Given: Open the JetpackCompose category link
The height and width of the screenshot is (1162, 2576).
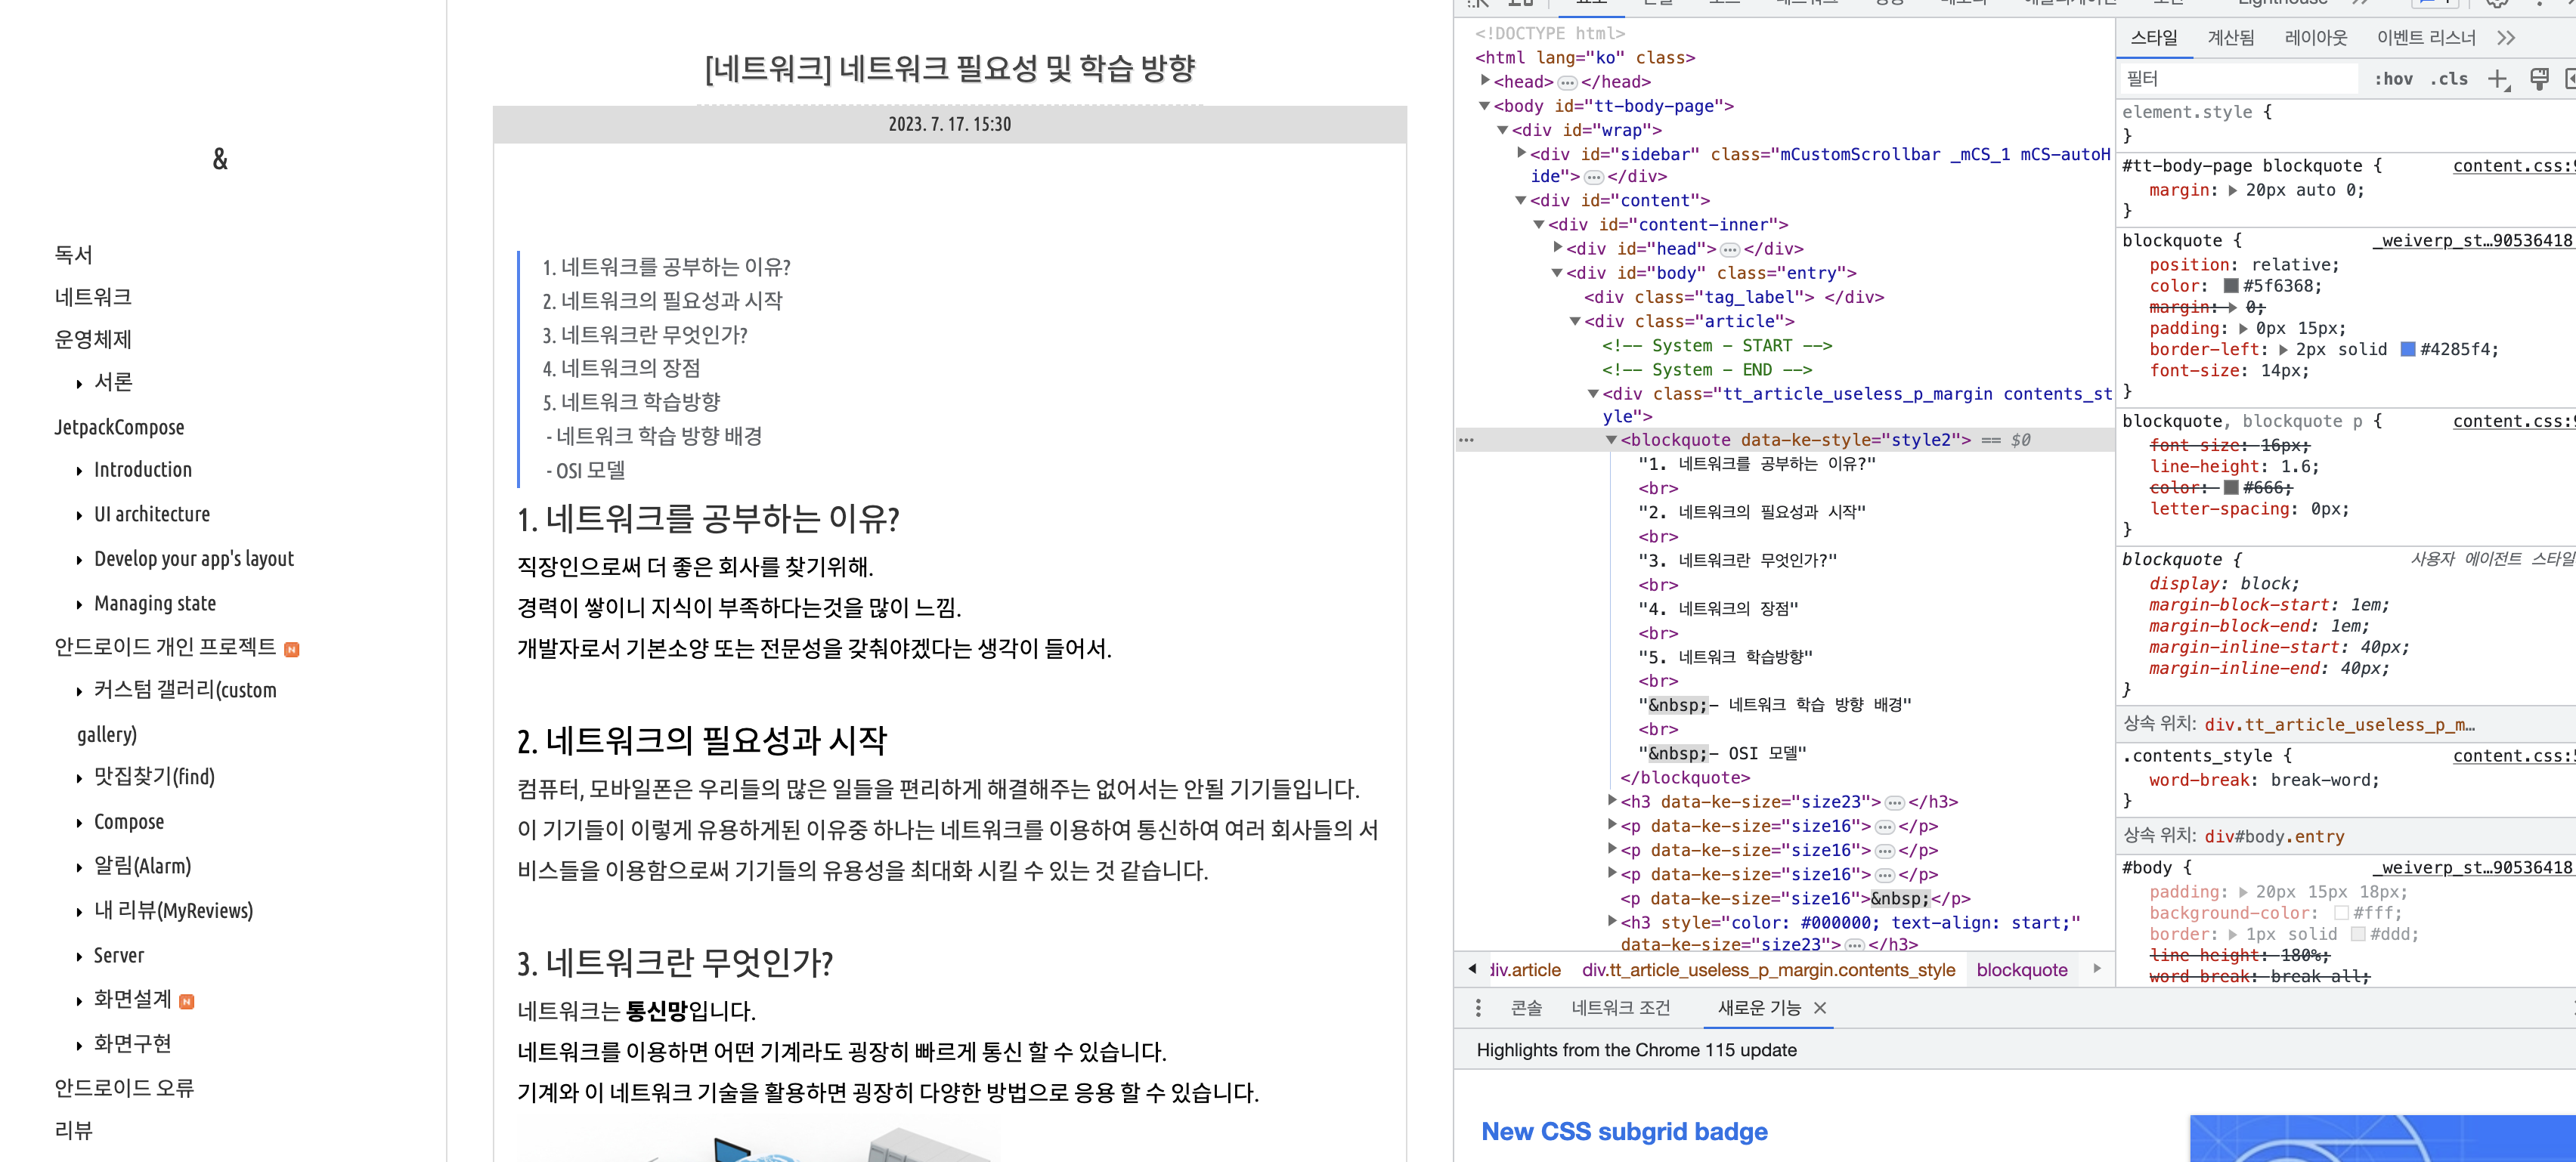Looking at the screenshot, I should tap(119, 428).
